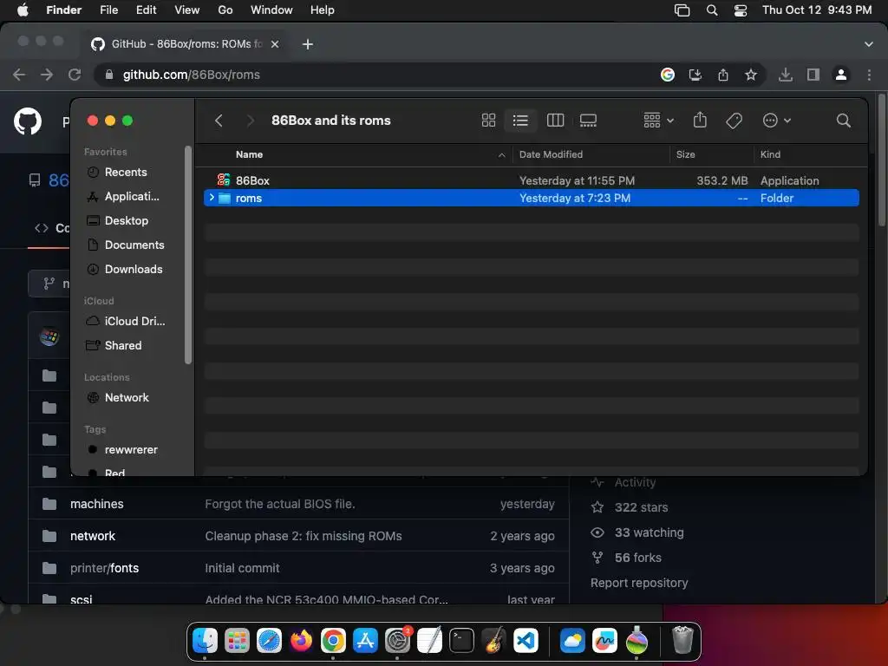Click the Finder Share button
Viewport: 888px width, 666px height.
(x=700, y=120)
